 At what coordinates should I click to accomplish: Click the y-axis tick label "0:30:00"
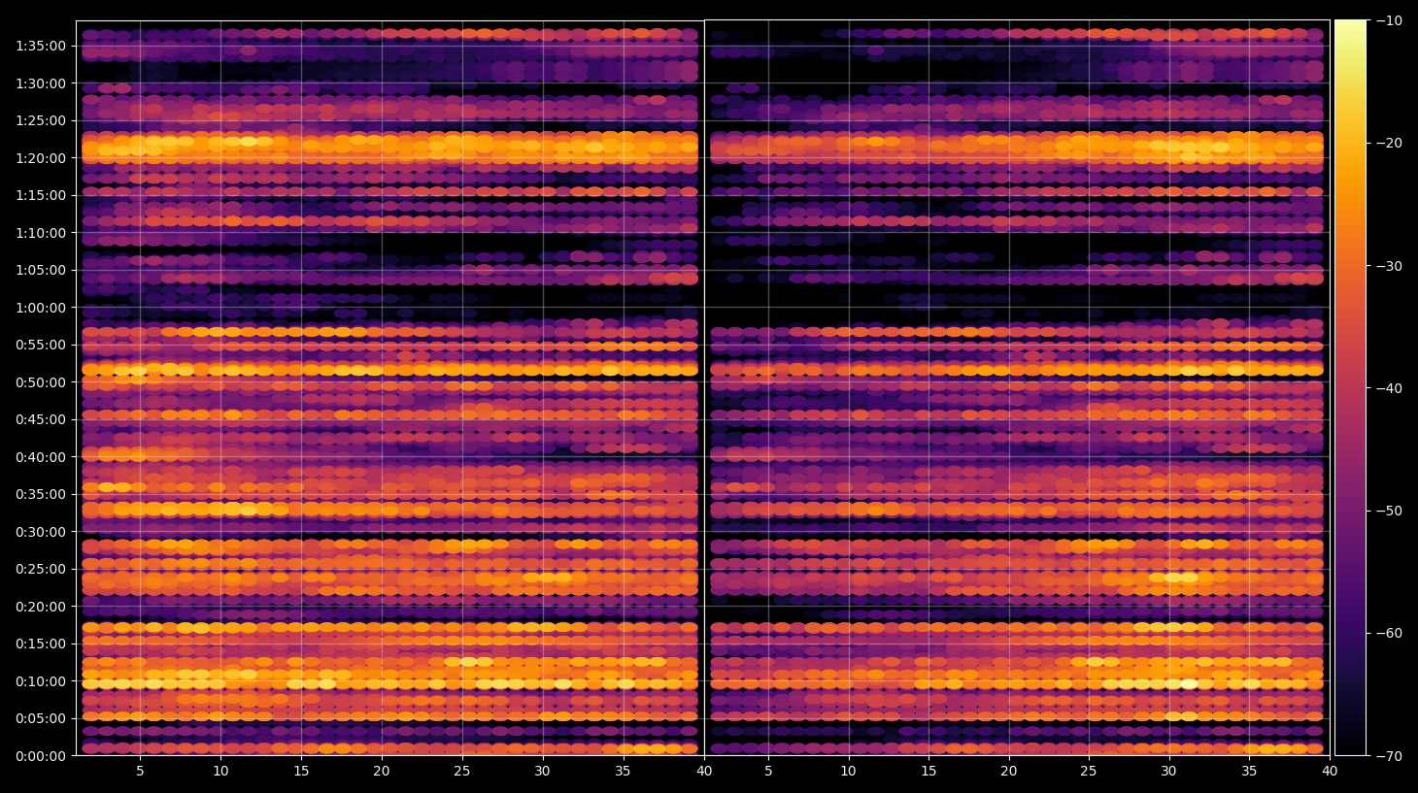coord(41,532)
